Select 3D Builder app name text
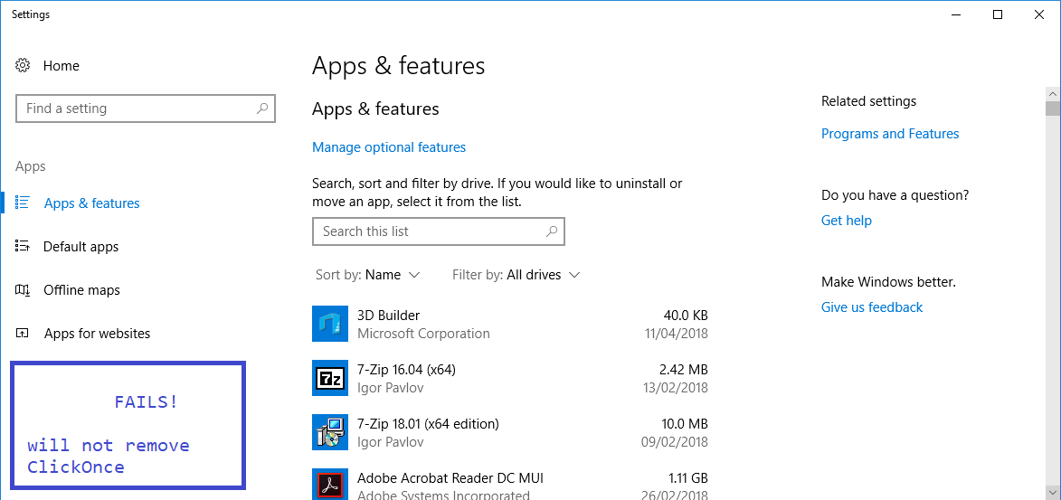 [388, 316]
